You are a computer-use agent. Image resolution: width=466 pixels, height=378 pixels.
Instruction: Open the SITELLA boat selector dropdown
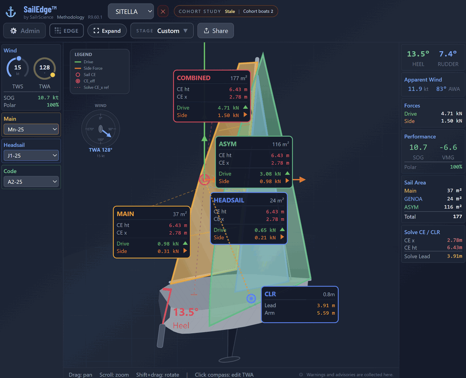coord(131,11)
